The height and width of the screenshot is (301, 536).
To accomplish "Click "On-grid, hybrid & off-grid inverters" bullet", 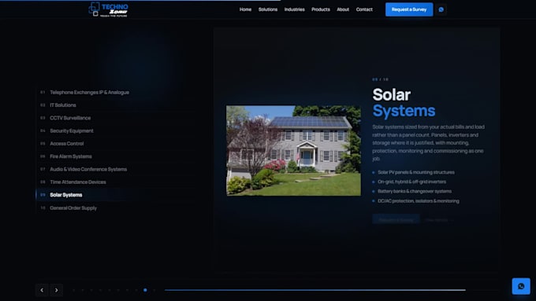I will 411,182.
